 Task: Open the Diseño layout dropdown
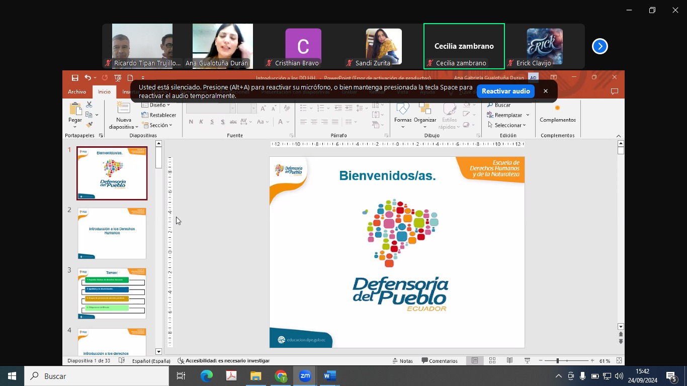pos(156,105)
